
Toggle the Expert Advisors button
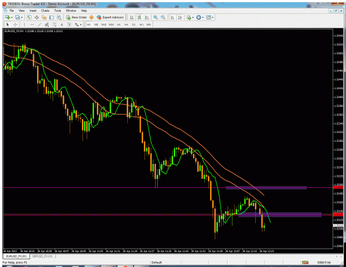pos(110,17)
